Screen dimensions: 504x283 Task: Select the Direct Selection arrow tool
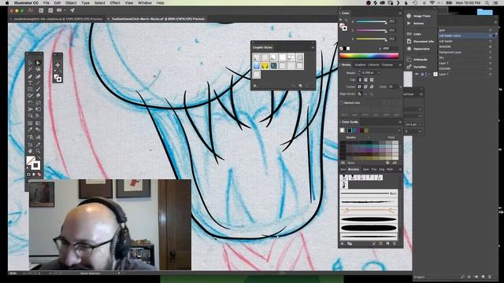pos(39,62)
